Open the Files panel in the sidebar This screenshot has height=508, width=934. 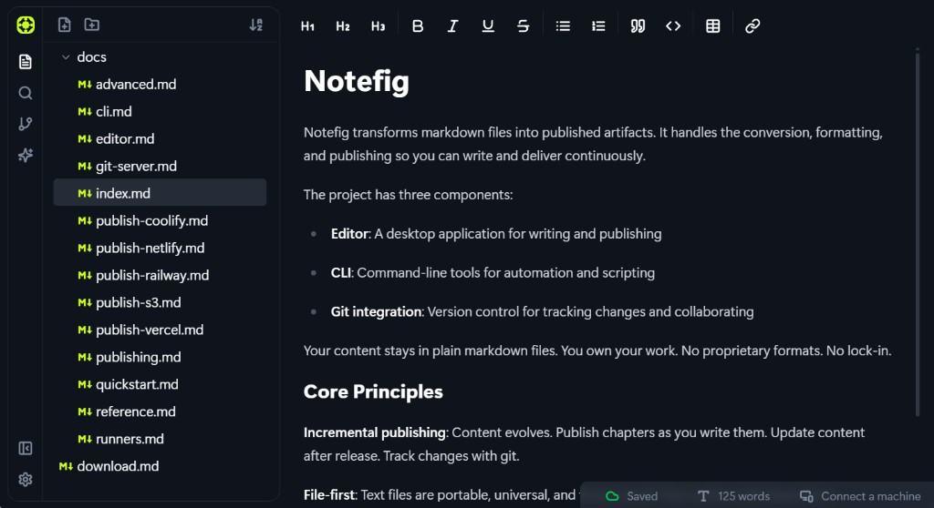pos(26,62)
